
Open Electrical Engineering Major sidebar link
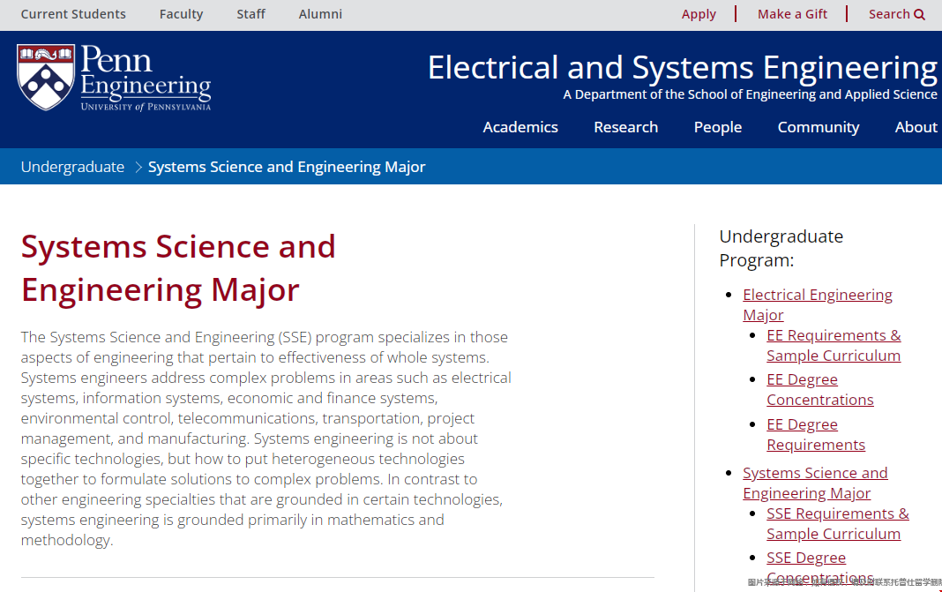coord(818,304)
